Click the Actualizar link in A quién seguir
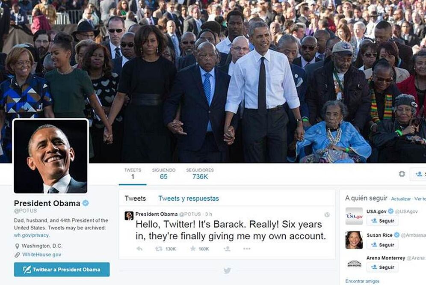Image resolution: width=426 pixels, height=285 pixels. pyautogui.click(x=401, y=199)
